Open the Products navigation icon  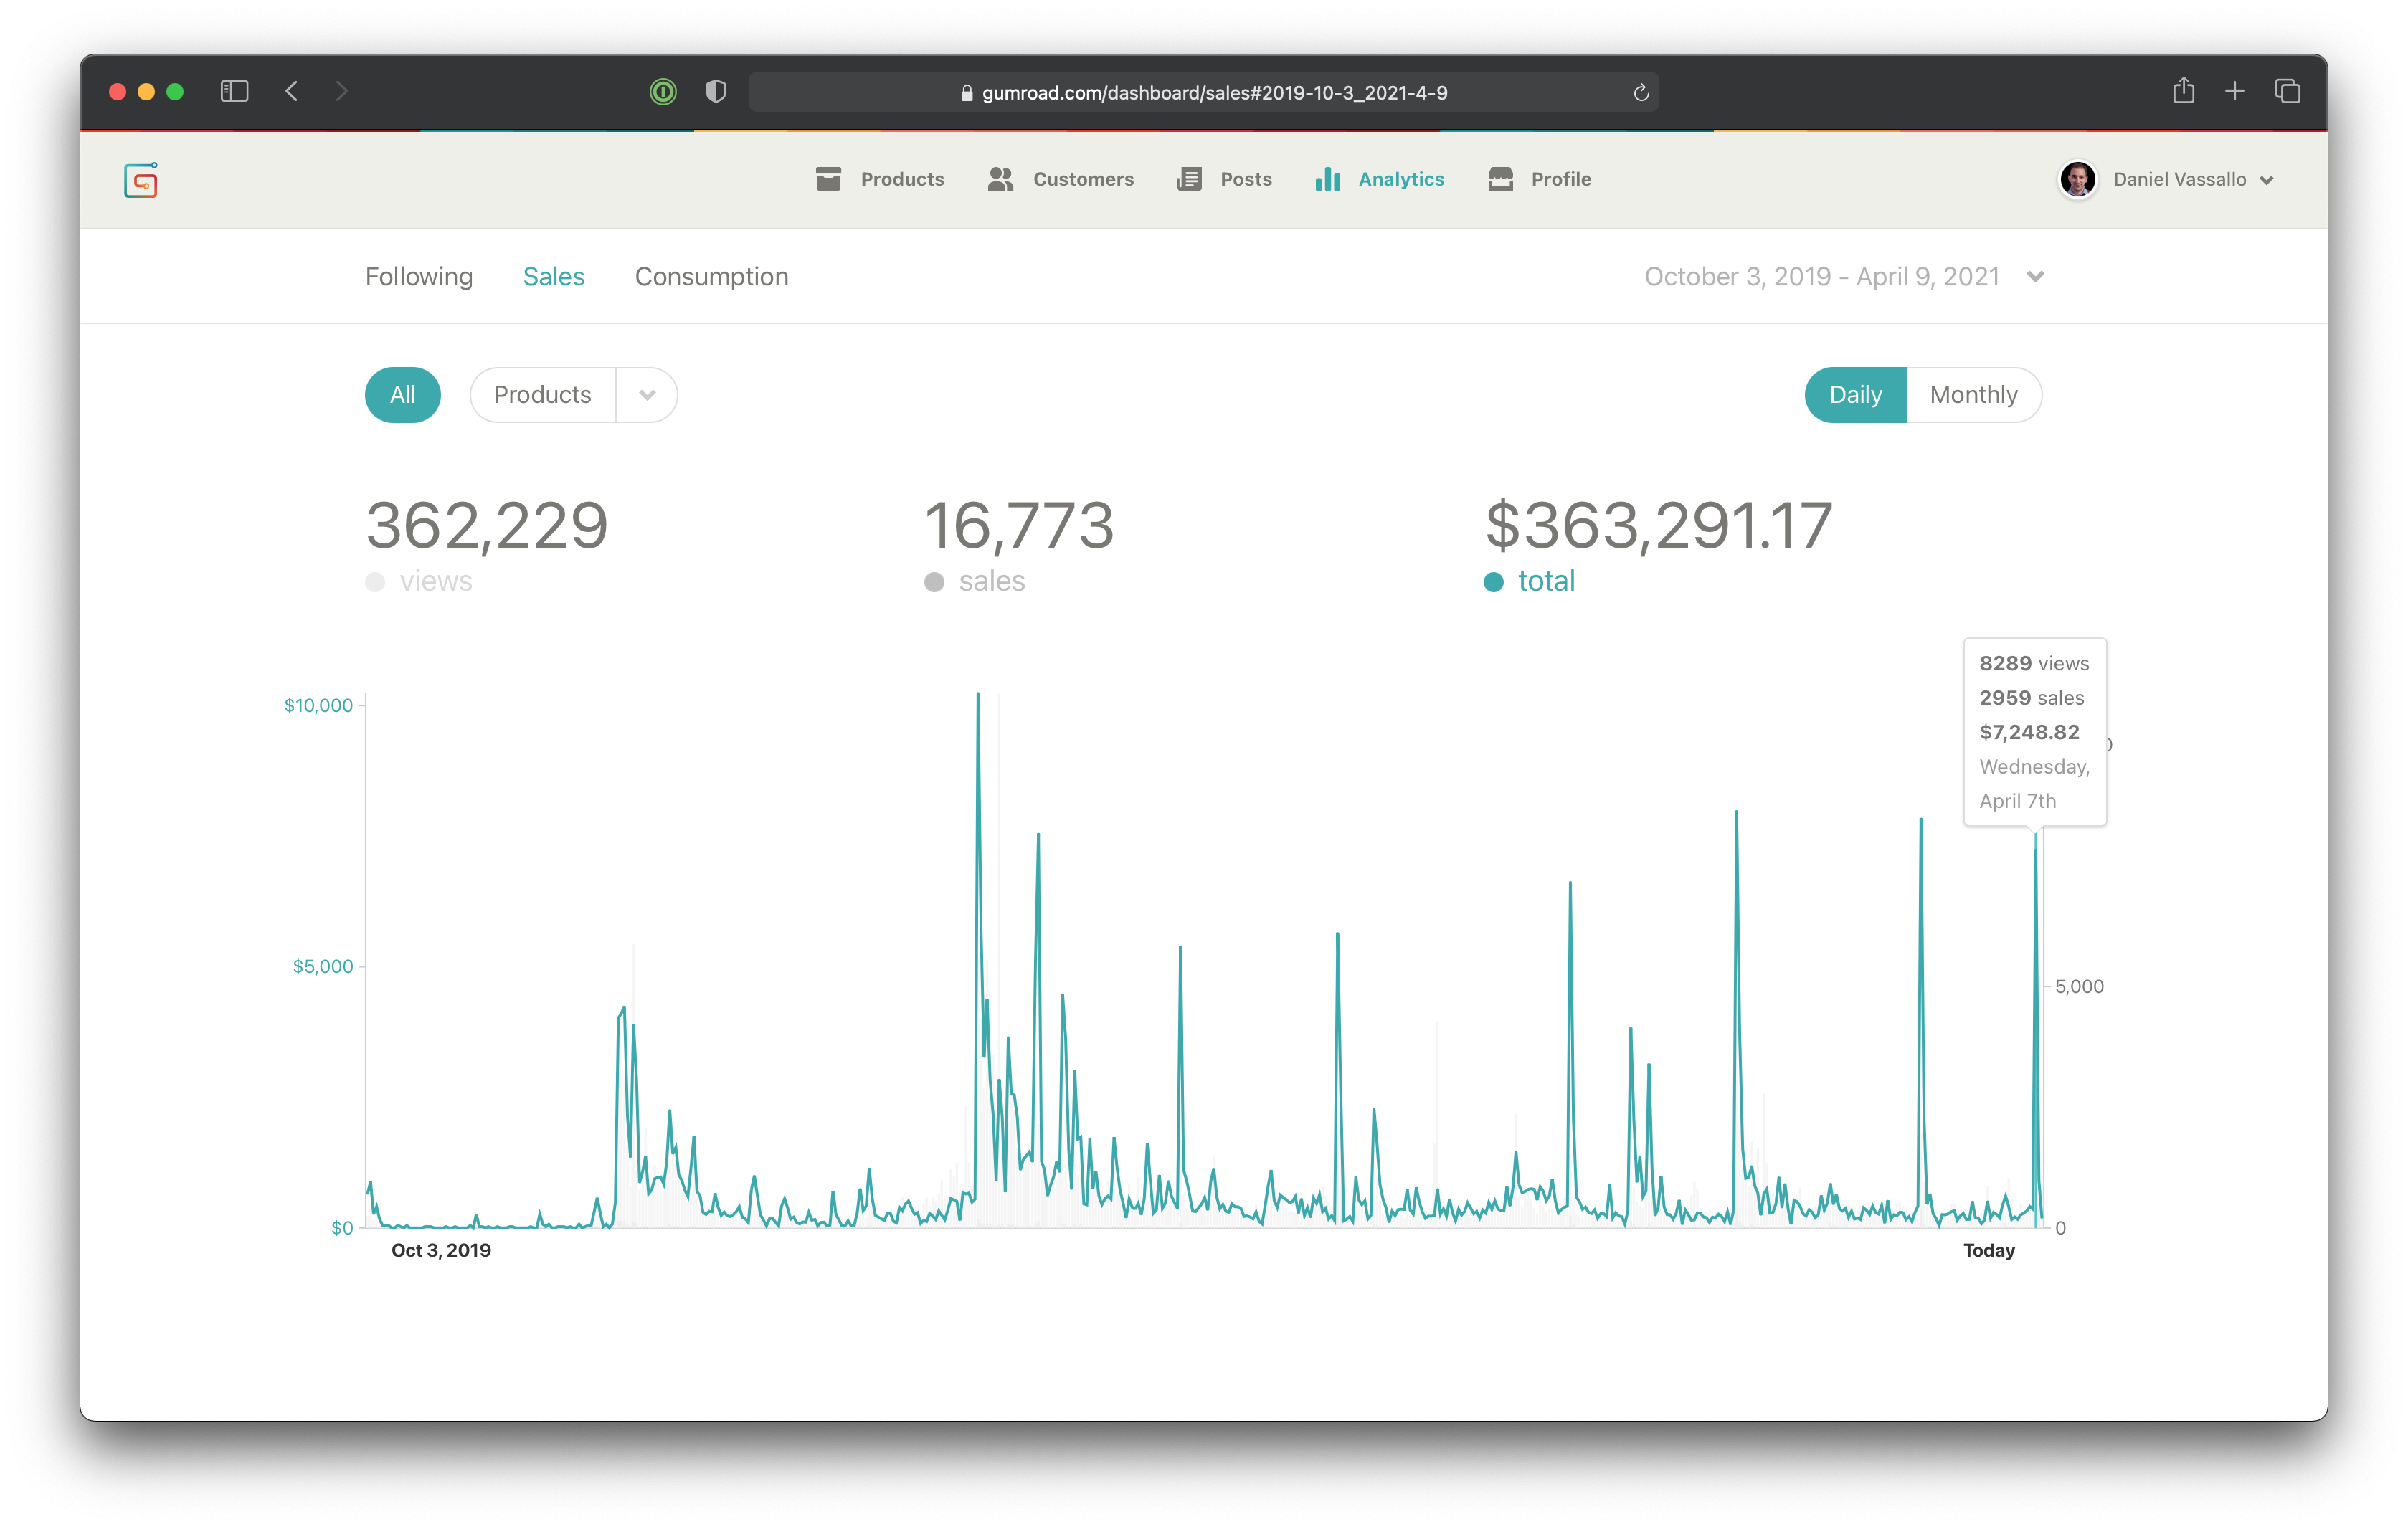tap(828, 179)
